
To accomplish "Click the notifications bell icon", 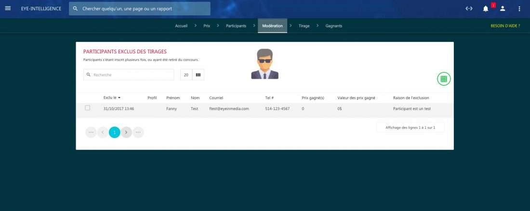I will [486, 9].
